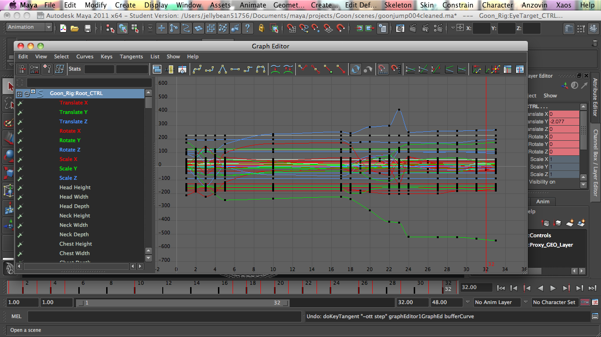Viewport: 601px width, 337px height.
Task: Toggle the Channel Box display button
Action: pos(593,28)
